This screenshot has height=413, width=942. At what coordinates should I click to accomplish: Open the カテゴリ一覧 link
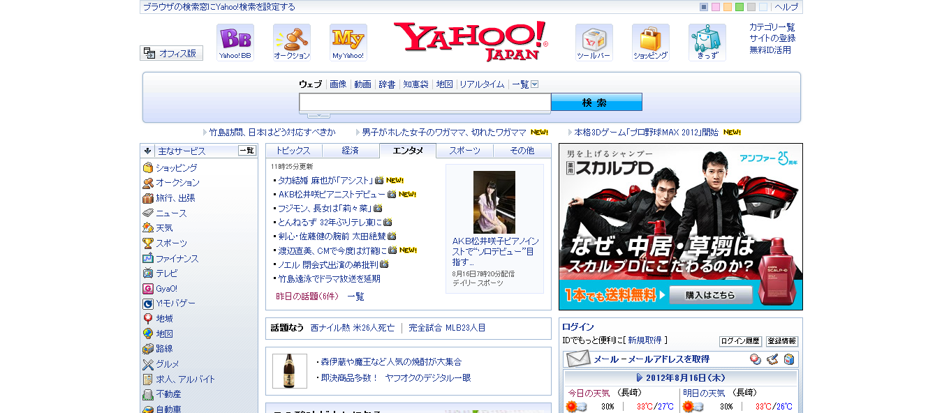coord(772,27)
